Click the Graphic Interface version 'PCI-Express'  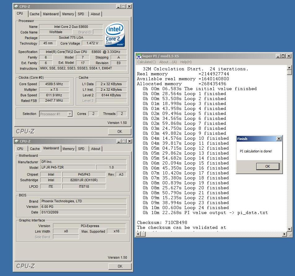(90, 226)
